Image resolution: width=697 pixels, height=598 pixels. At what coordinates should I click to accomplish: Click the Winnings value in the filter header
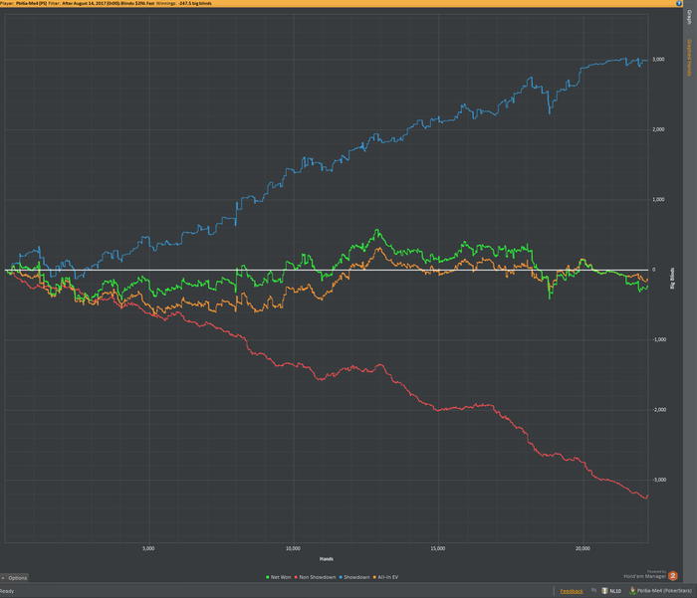click(195, 3)
